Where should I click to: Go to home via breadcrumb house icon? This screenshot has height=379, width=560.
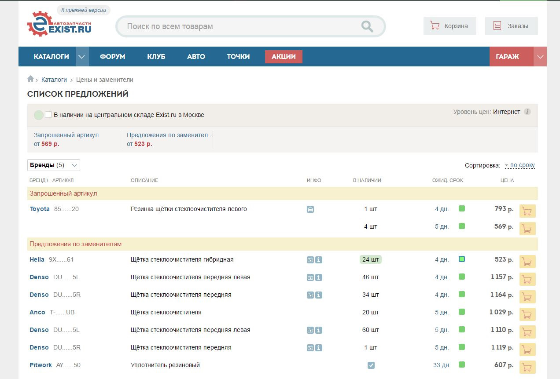click(30, 79)
